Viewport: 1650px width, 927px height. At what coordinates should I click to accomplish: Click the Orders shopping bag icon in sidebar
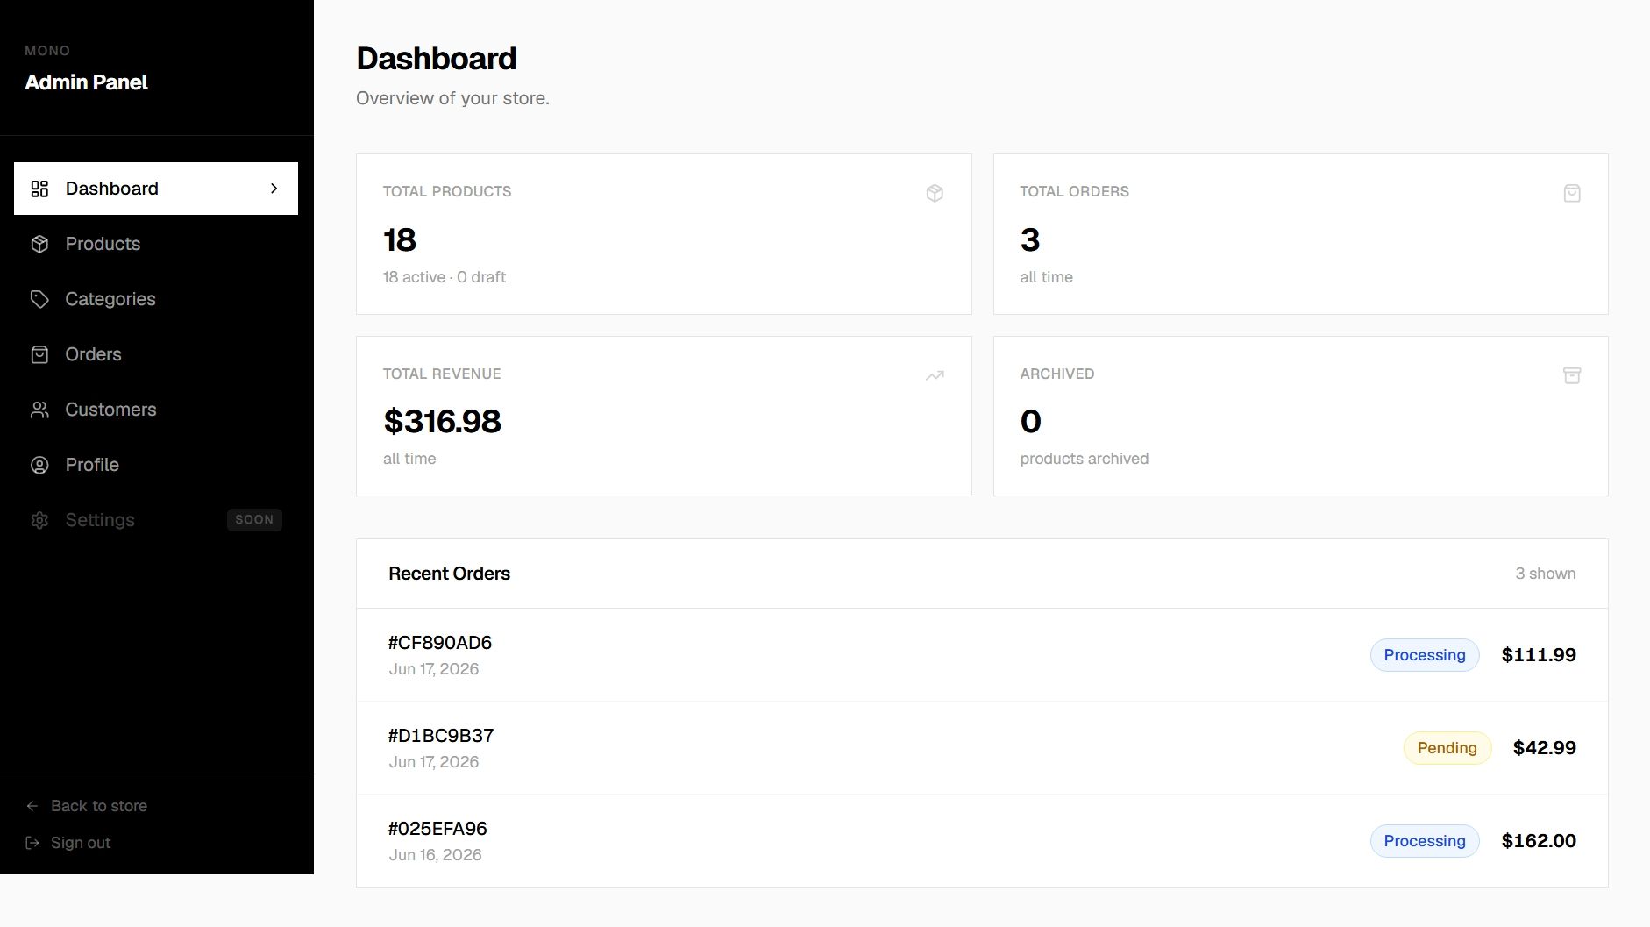[39, 354]
